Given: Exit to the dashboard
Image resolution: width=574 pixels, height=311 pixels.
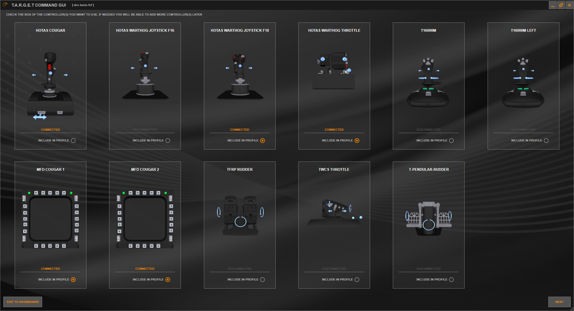Looking at the screenshot, I should 23,302.
